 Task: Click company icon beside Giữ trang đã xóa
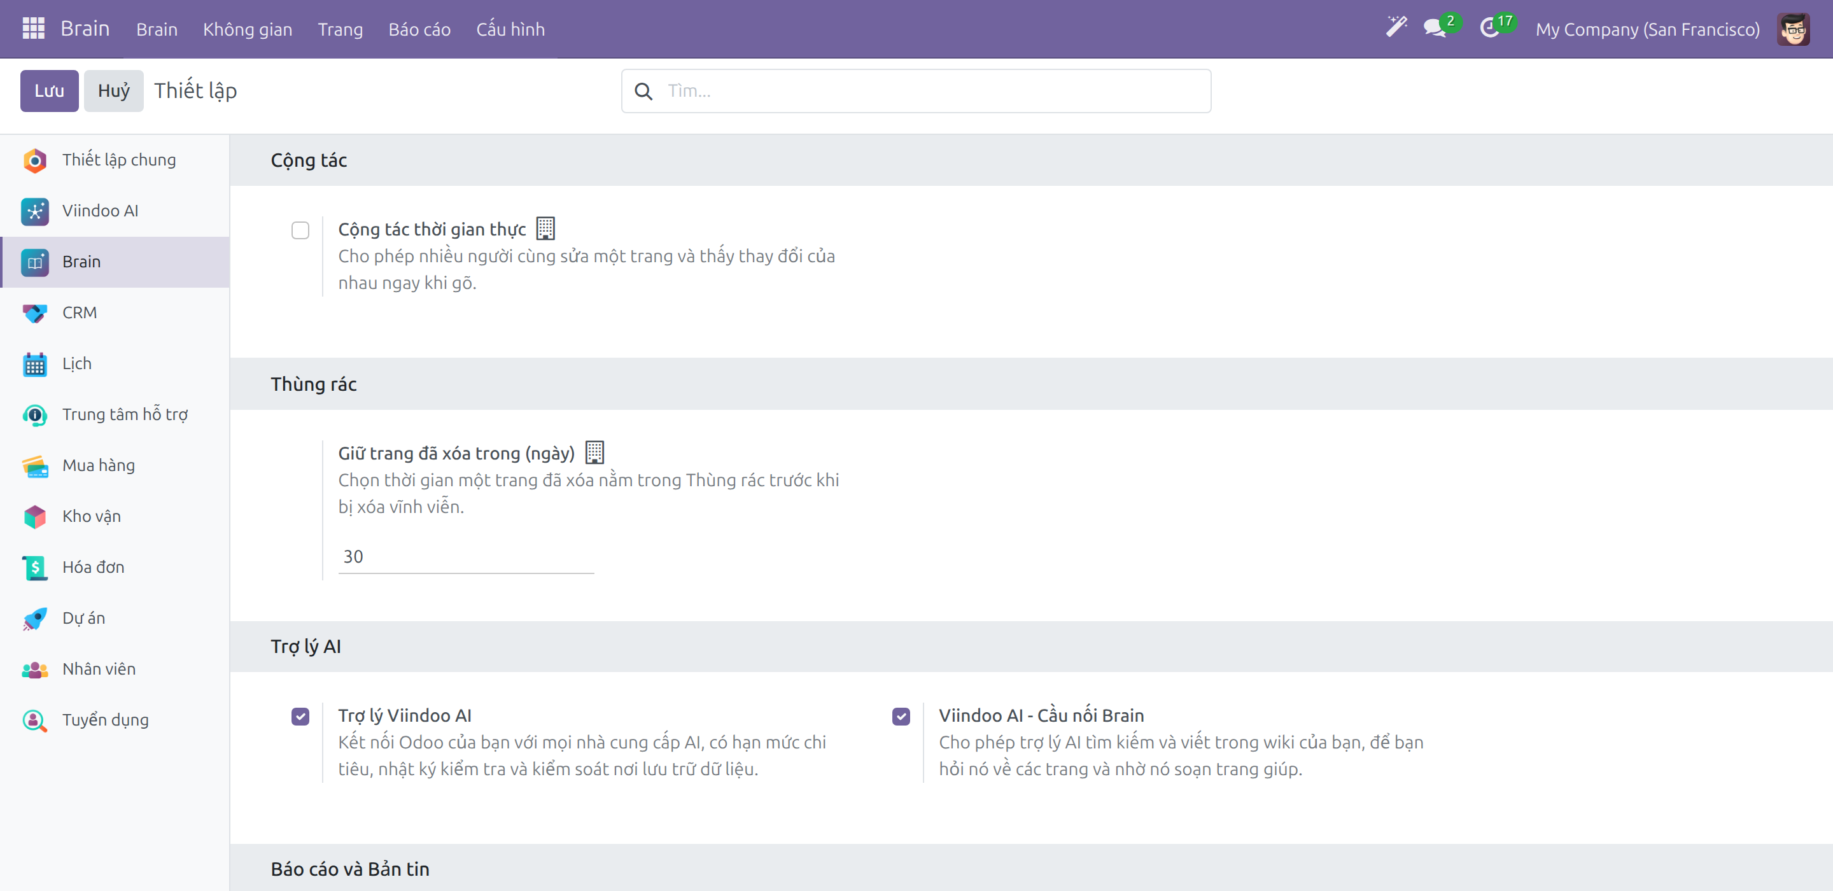pyautogui.click(x=594, y=452)
